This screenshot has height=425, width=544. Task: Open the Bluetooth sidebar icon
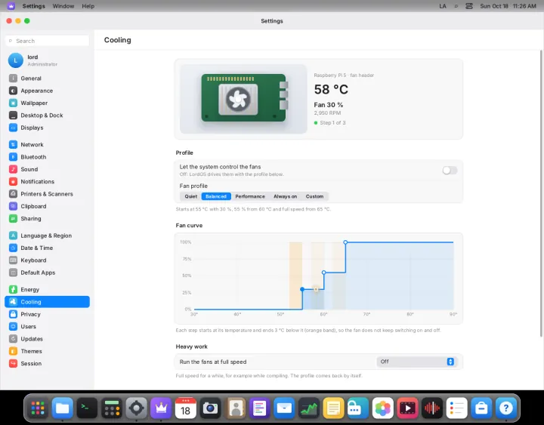(13, 157)
